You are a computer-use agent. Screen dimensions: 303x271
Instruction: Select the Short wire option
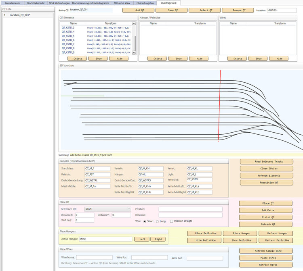tap(145, 221)
